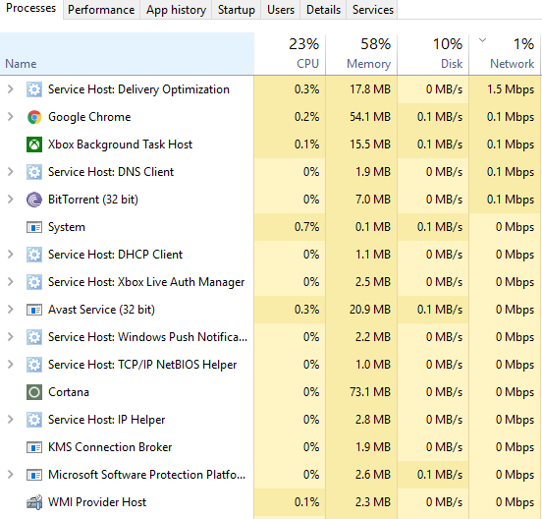This screenshot has width=542, height=519.
Task: Click Xbox Background Task Host 15.5 MB value
Action: point(370,144)
